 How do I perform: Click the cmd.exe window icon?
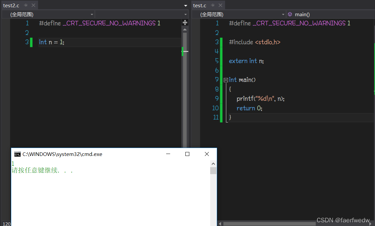(x=17, y=154)
